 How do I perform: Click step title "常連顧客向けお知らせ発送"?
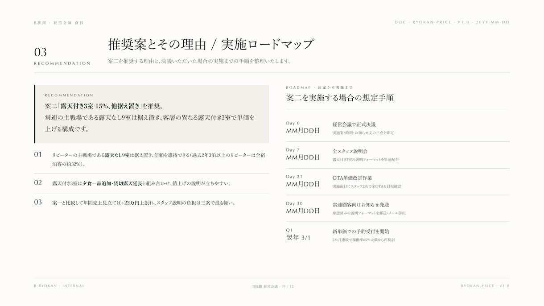click(x=361, y=205)
